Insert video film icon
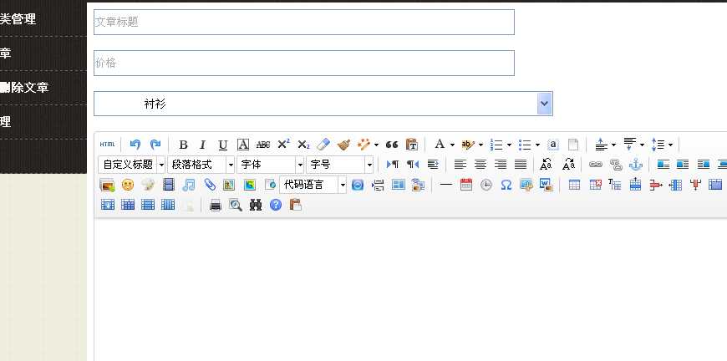The height and width of the screenshot is (361, 727). pyautogui.click(x=169, y=185)
